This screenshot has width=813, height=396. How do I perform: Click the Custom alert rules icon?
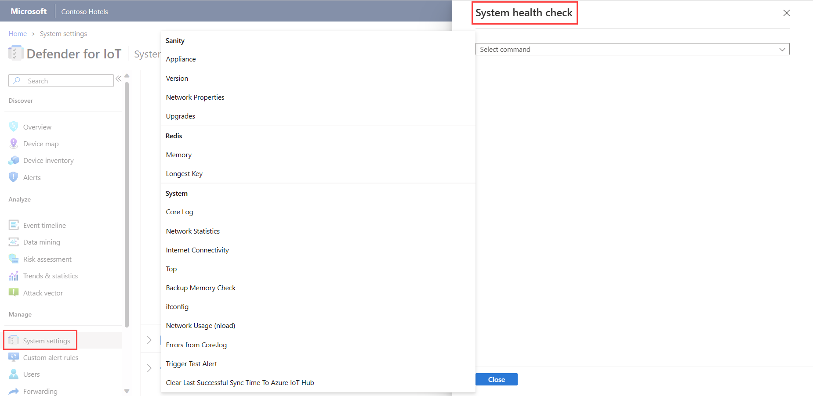pos(14,357)
